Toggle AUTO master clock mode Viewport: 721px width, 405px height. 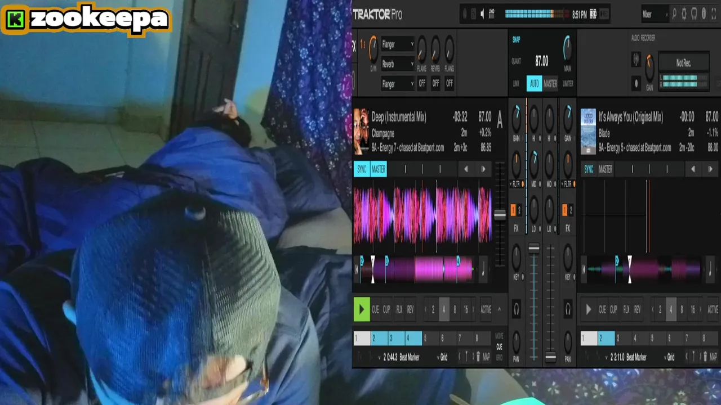click(x=534, y=84)
